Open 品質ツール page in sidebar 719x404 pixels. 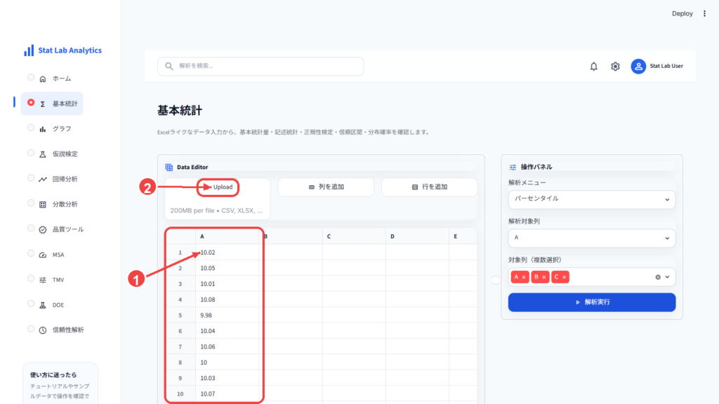[68, 229]
